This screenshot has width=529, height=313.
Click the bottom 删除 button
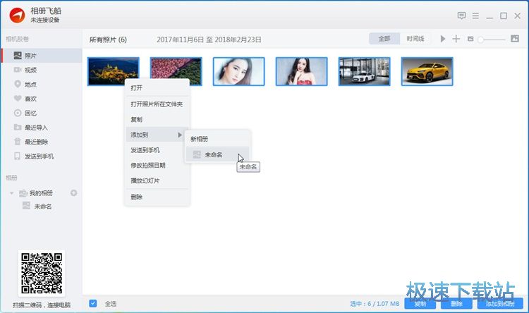point(456,304)
